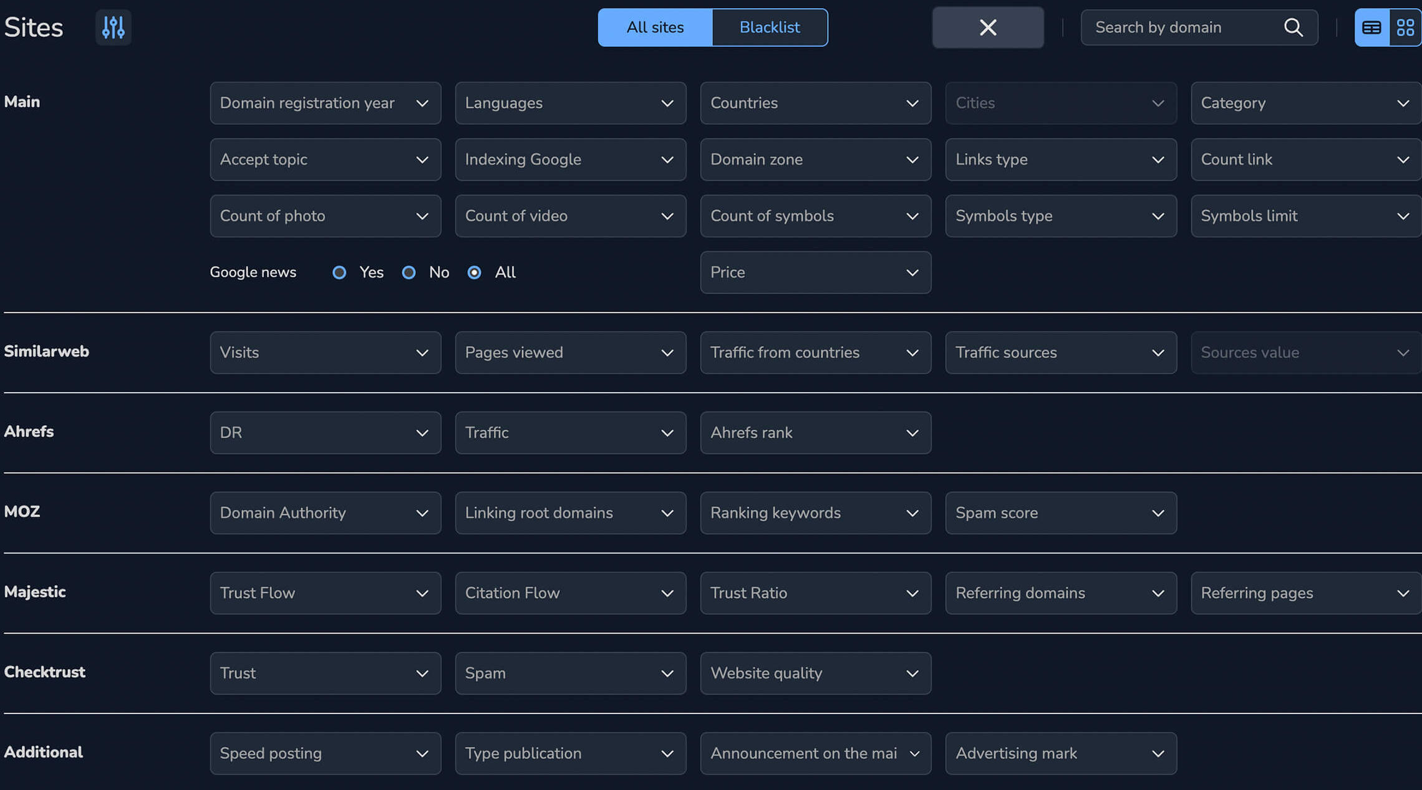Expand the Website quality dropdown

(x=815, y=673)
